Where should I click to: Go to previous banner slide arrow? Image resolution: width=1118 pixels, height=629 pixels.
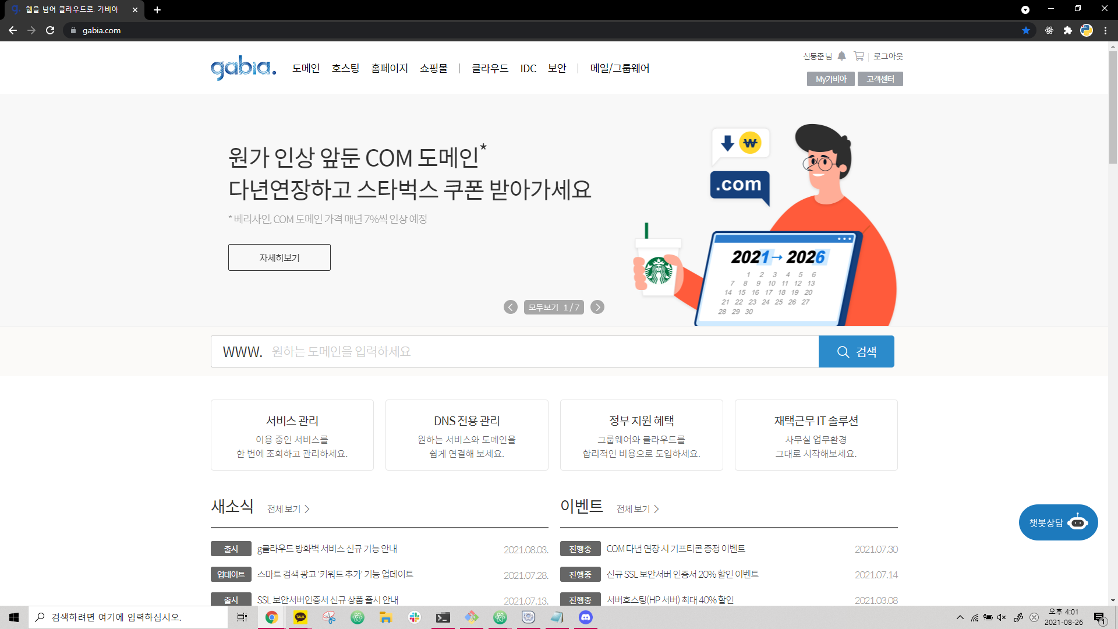(511, 307)
